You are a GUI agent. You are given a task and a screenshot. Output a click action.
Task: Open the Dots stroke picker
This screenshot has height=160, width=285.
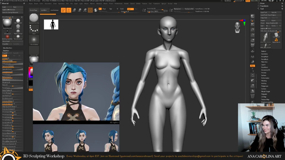click(34, 29)
